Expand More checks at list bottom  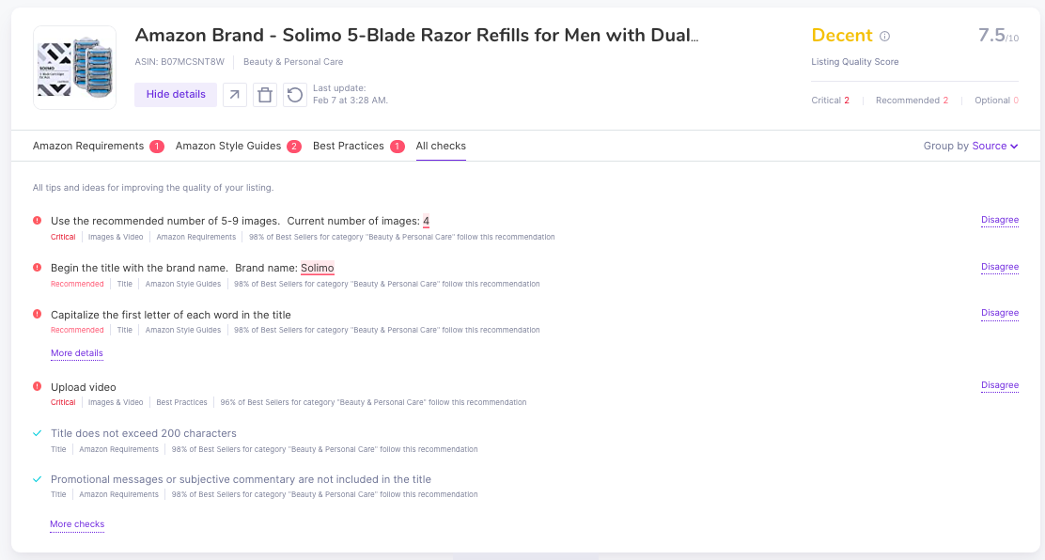[x=77, y=524]
